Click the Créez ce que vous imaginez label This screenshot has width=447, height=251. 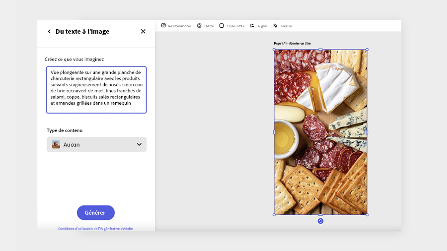point(74,59)
